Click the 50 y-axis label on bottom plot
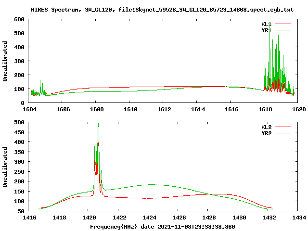Screen dimensions: 308x231 [21, 211]
